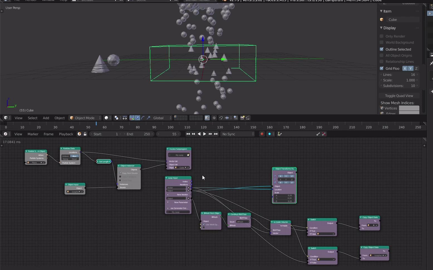The height and width of the screenshot is (270, 433).
Task: Toggle Use World Space in BMesh from Object
Action: 204,224
